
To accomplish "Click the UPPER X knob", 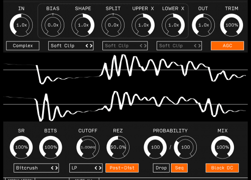I will [143, 25].
